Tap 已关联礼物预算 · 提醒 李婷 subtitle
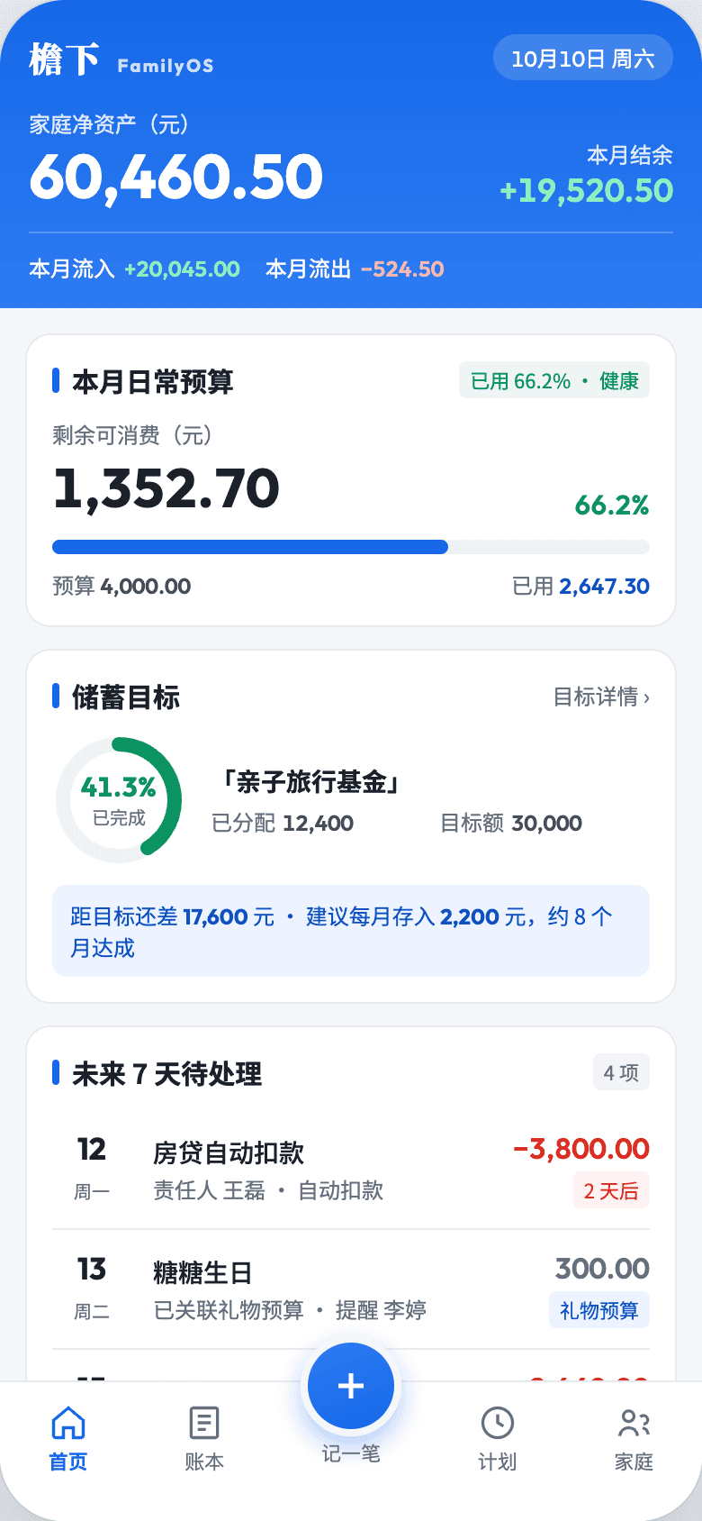 coord(290,1309)
